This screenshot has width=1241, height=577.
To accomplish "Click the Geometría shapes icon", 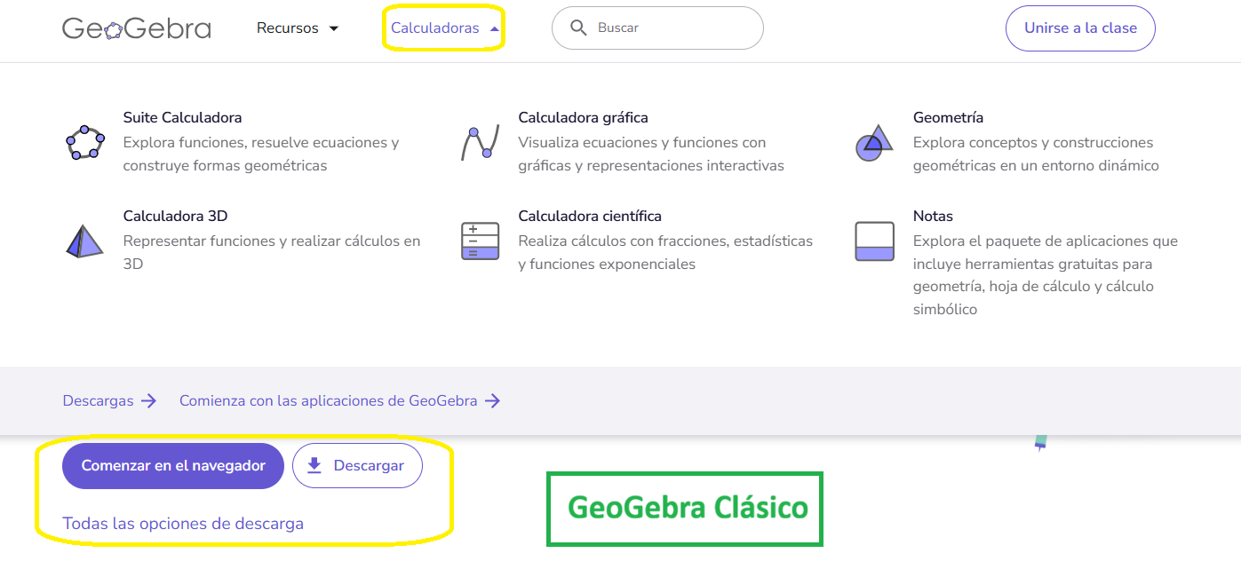I will [x=874, y=142].
